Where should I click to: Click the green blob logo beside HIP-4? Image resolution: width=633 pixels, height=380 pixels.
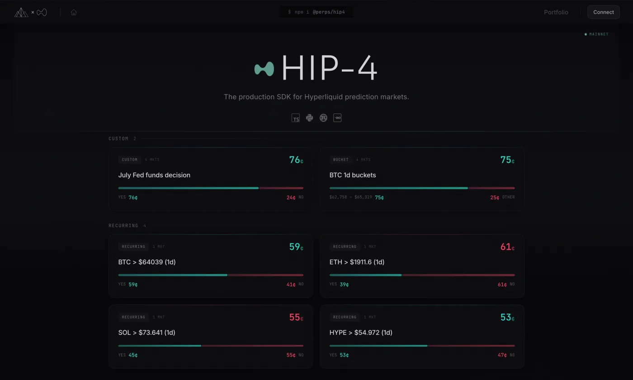pyautogui.click(x=264, y=69)
